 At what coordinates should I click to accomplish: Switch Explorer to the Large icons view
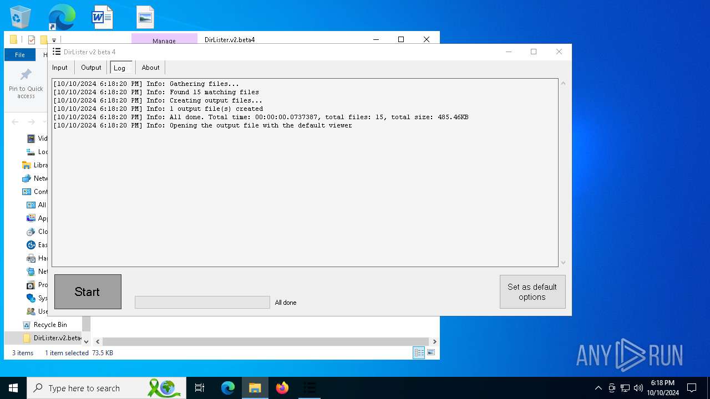(x=431, y=352)
